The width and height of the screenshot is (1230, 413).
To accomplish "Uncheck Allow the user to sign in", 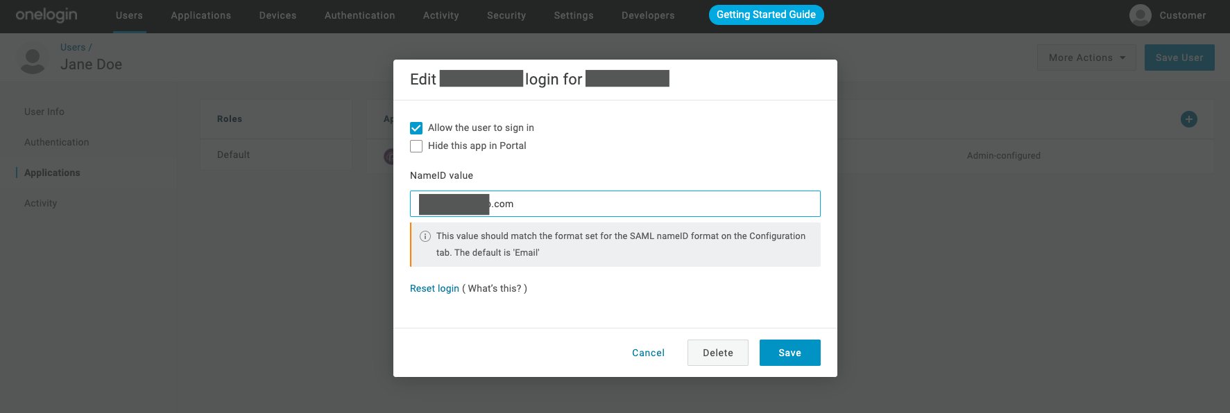I will click(416, 128).
